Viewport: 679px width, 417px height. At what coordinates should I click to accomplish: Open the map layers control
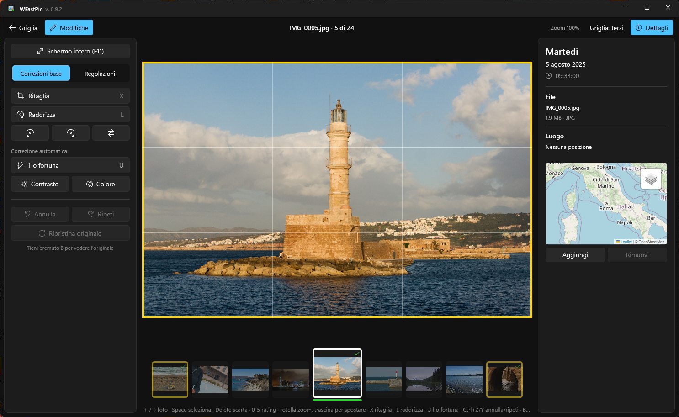[x=651, y=179]
